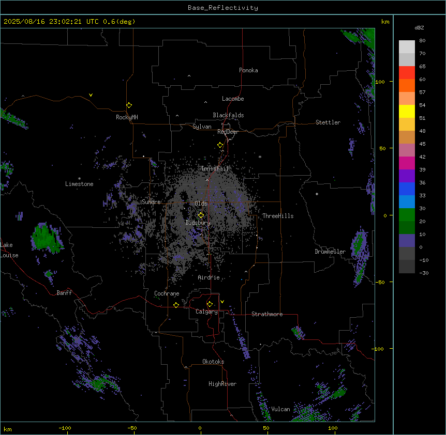Click the yellow station marker south of RedDeer
Screen dimensions: 446x435
[220, 145]
